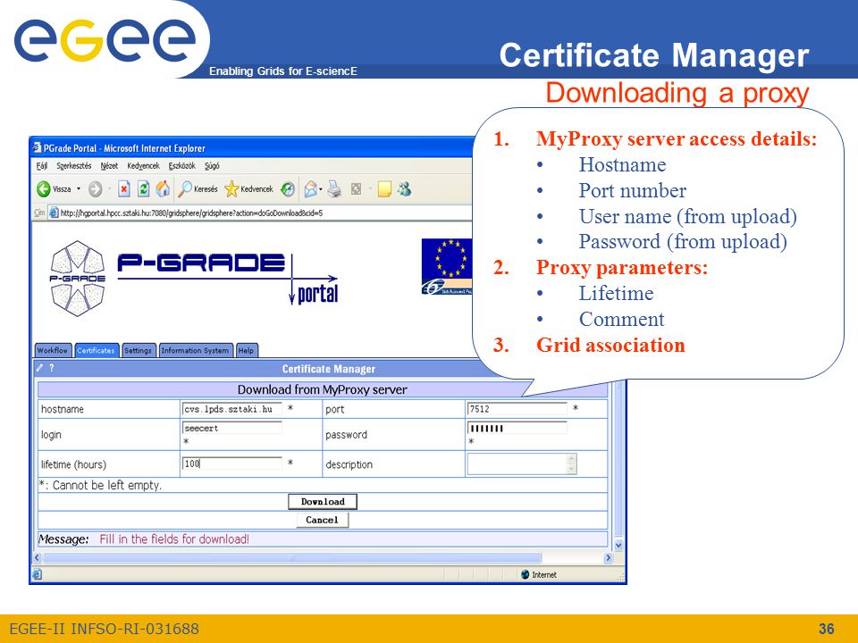
Task: Click the Print printer icon
Action: pos(334,189)
